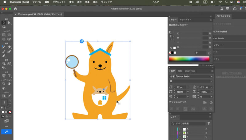The width and height of the screenshot is (246, 140).
Task: Open the Layers panel hamburger menu
Action: pyautogui.click(x=210, y=117)
